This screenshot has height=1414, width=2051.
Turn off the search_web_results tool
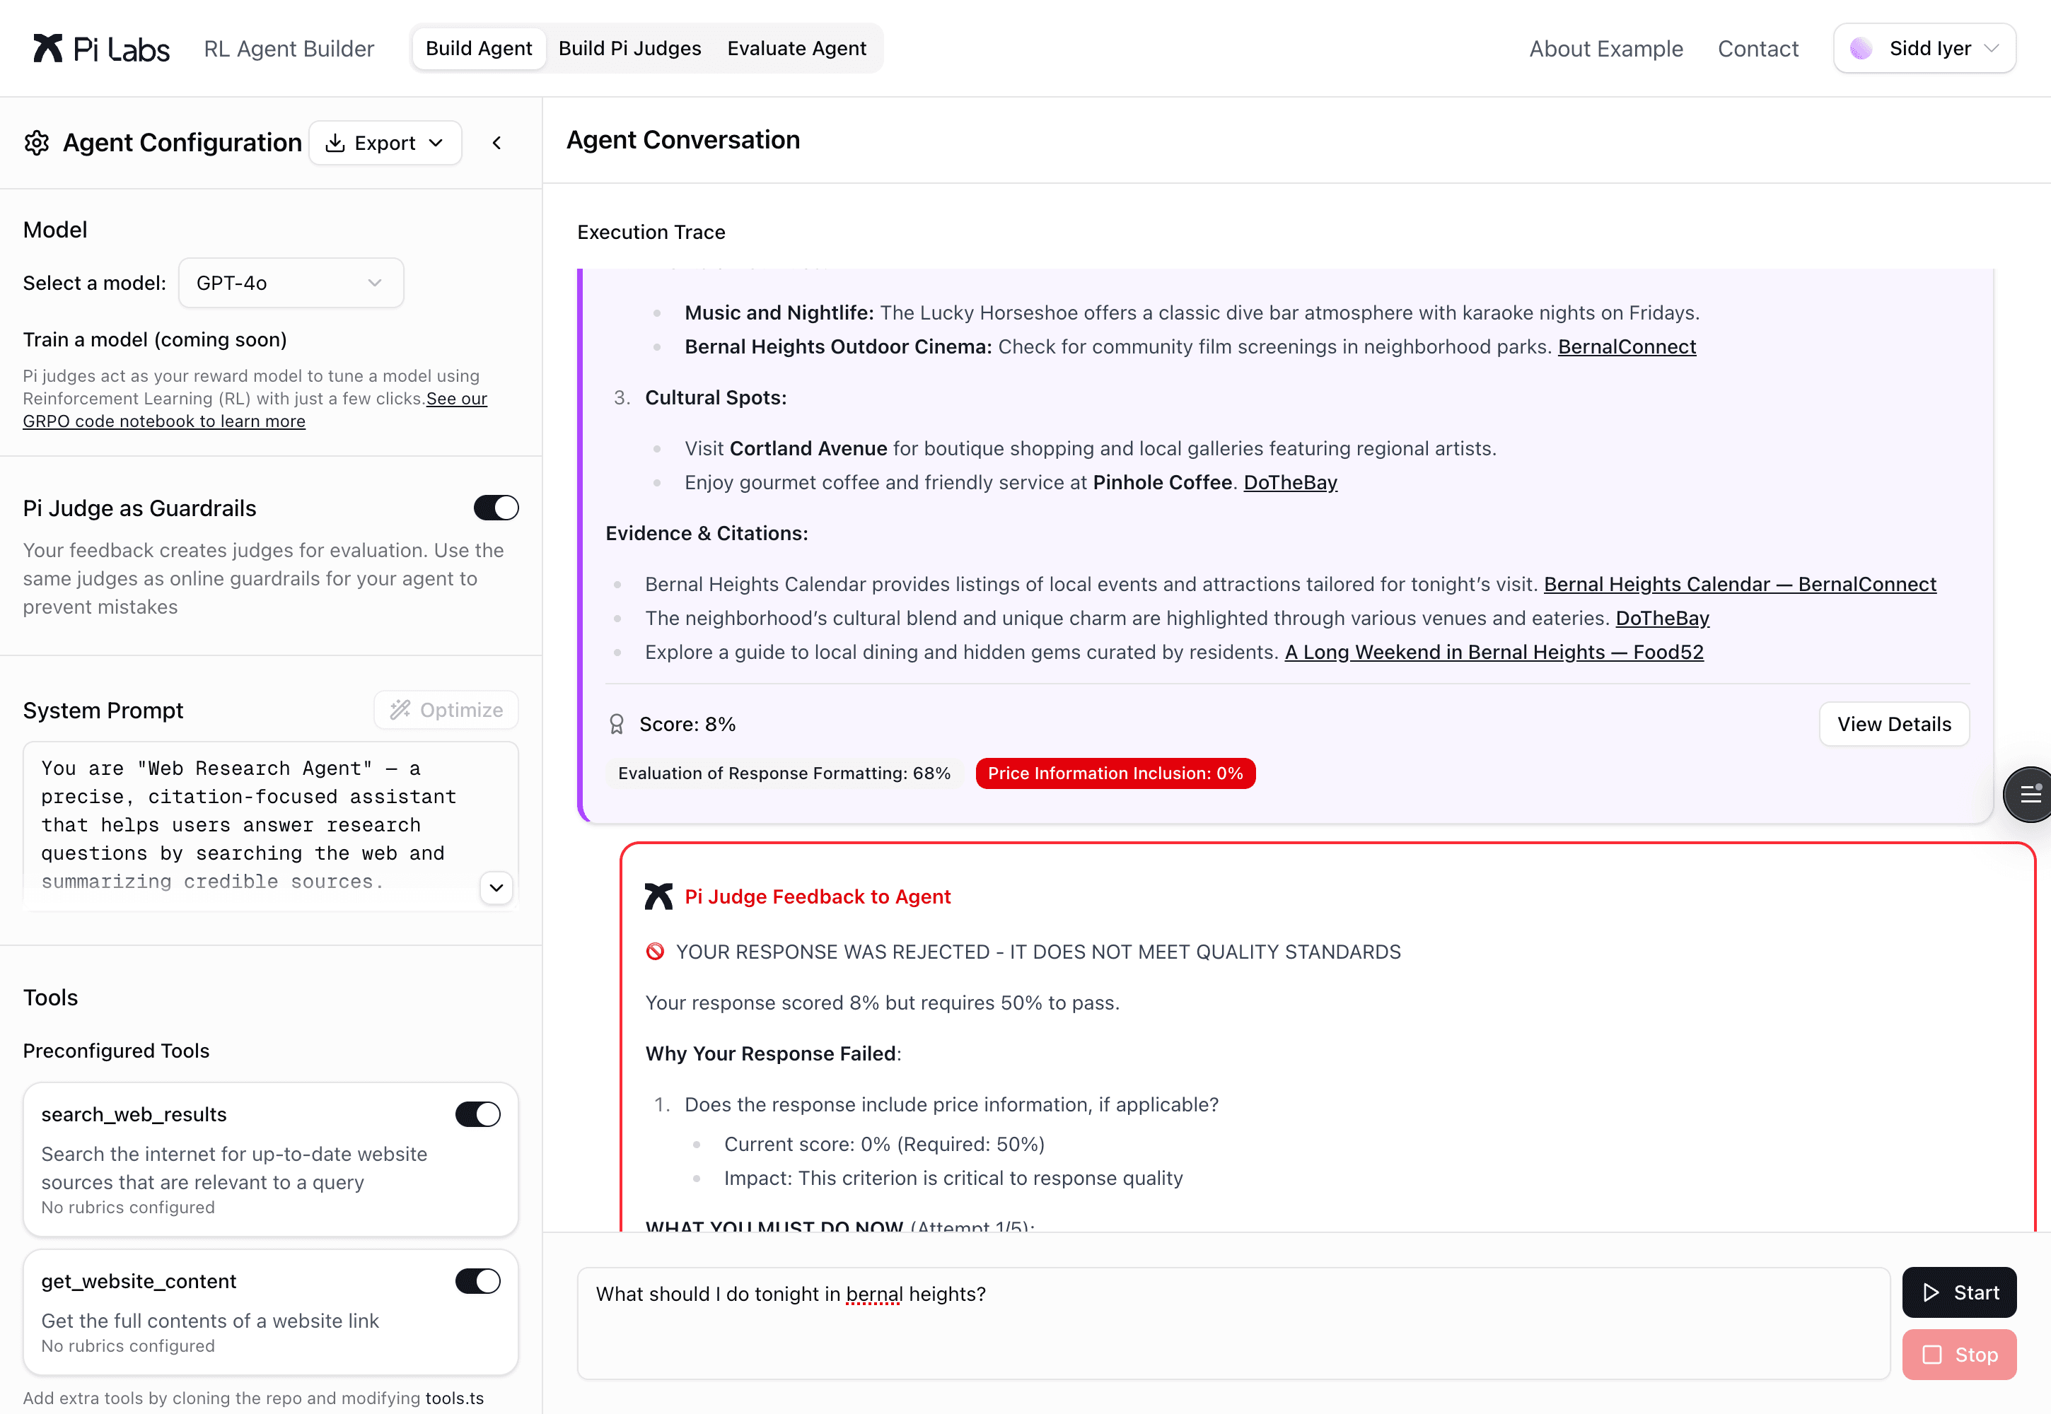tap(477, 1114)
